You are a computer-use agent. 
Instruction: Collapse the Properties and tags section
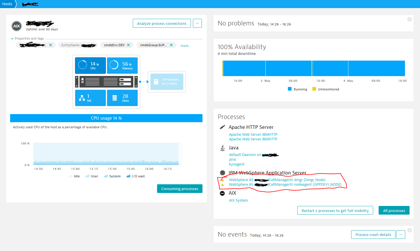tap(12, 38)
